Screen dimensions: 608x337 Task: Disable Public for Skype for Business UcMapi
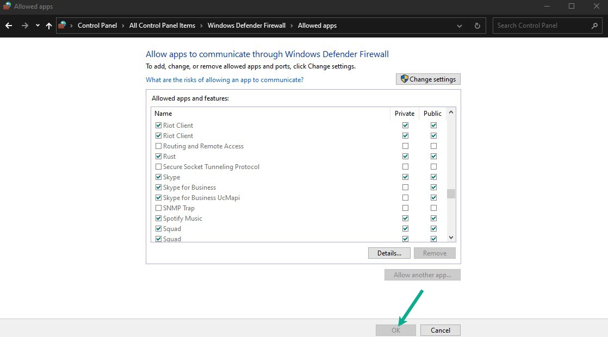tap(433, 197)
